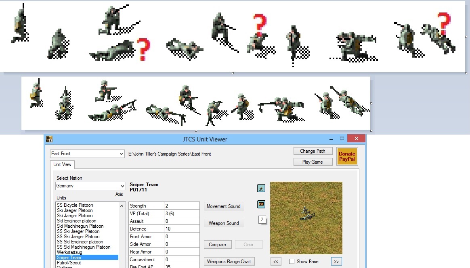
Task: Play the Weapon Sound
Action: coord(224,223)
